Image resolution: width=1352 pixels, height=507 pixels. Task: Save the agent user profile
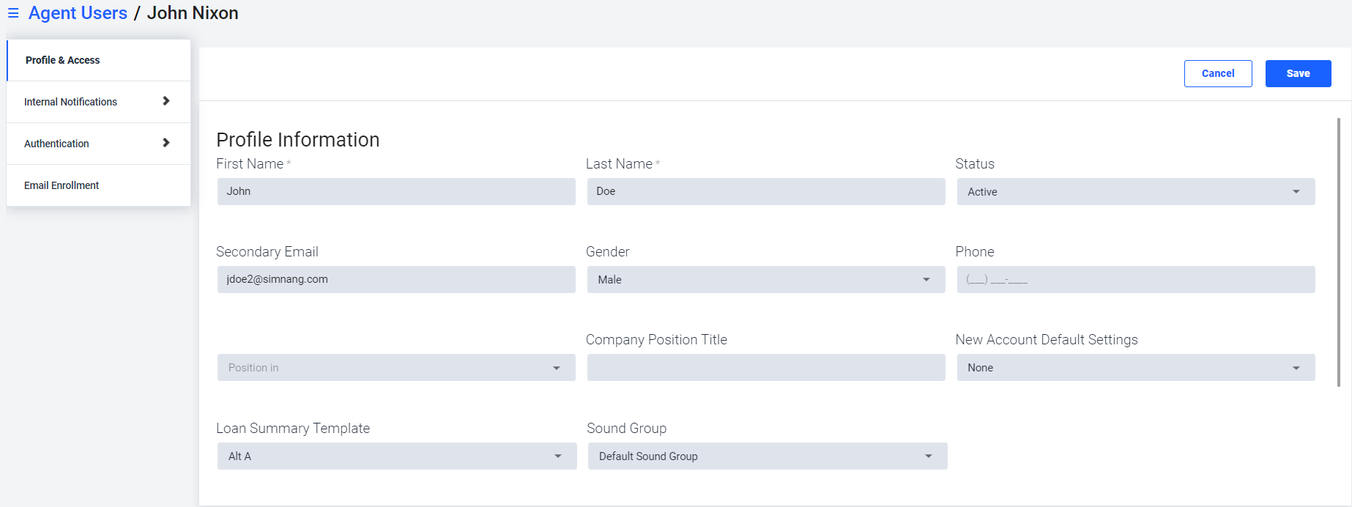click(1298, 73)
